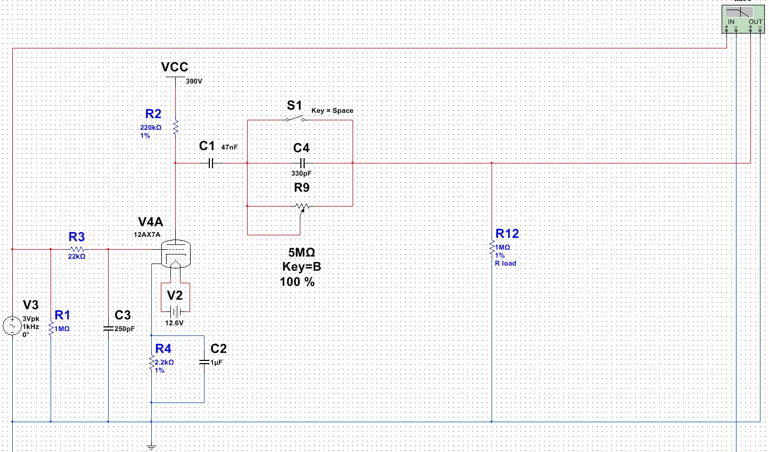Viewport: 769px width, 452px height.
Task: Click the VCC power label
Action: coord(175,68)
